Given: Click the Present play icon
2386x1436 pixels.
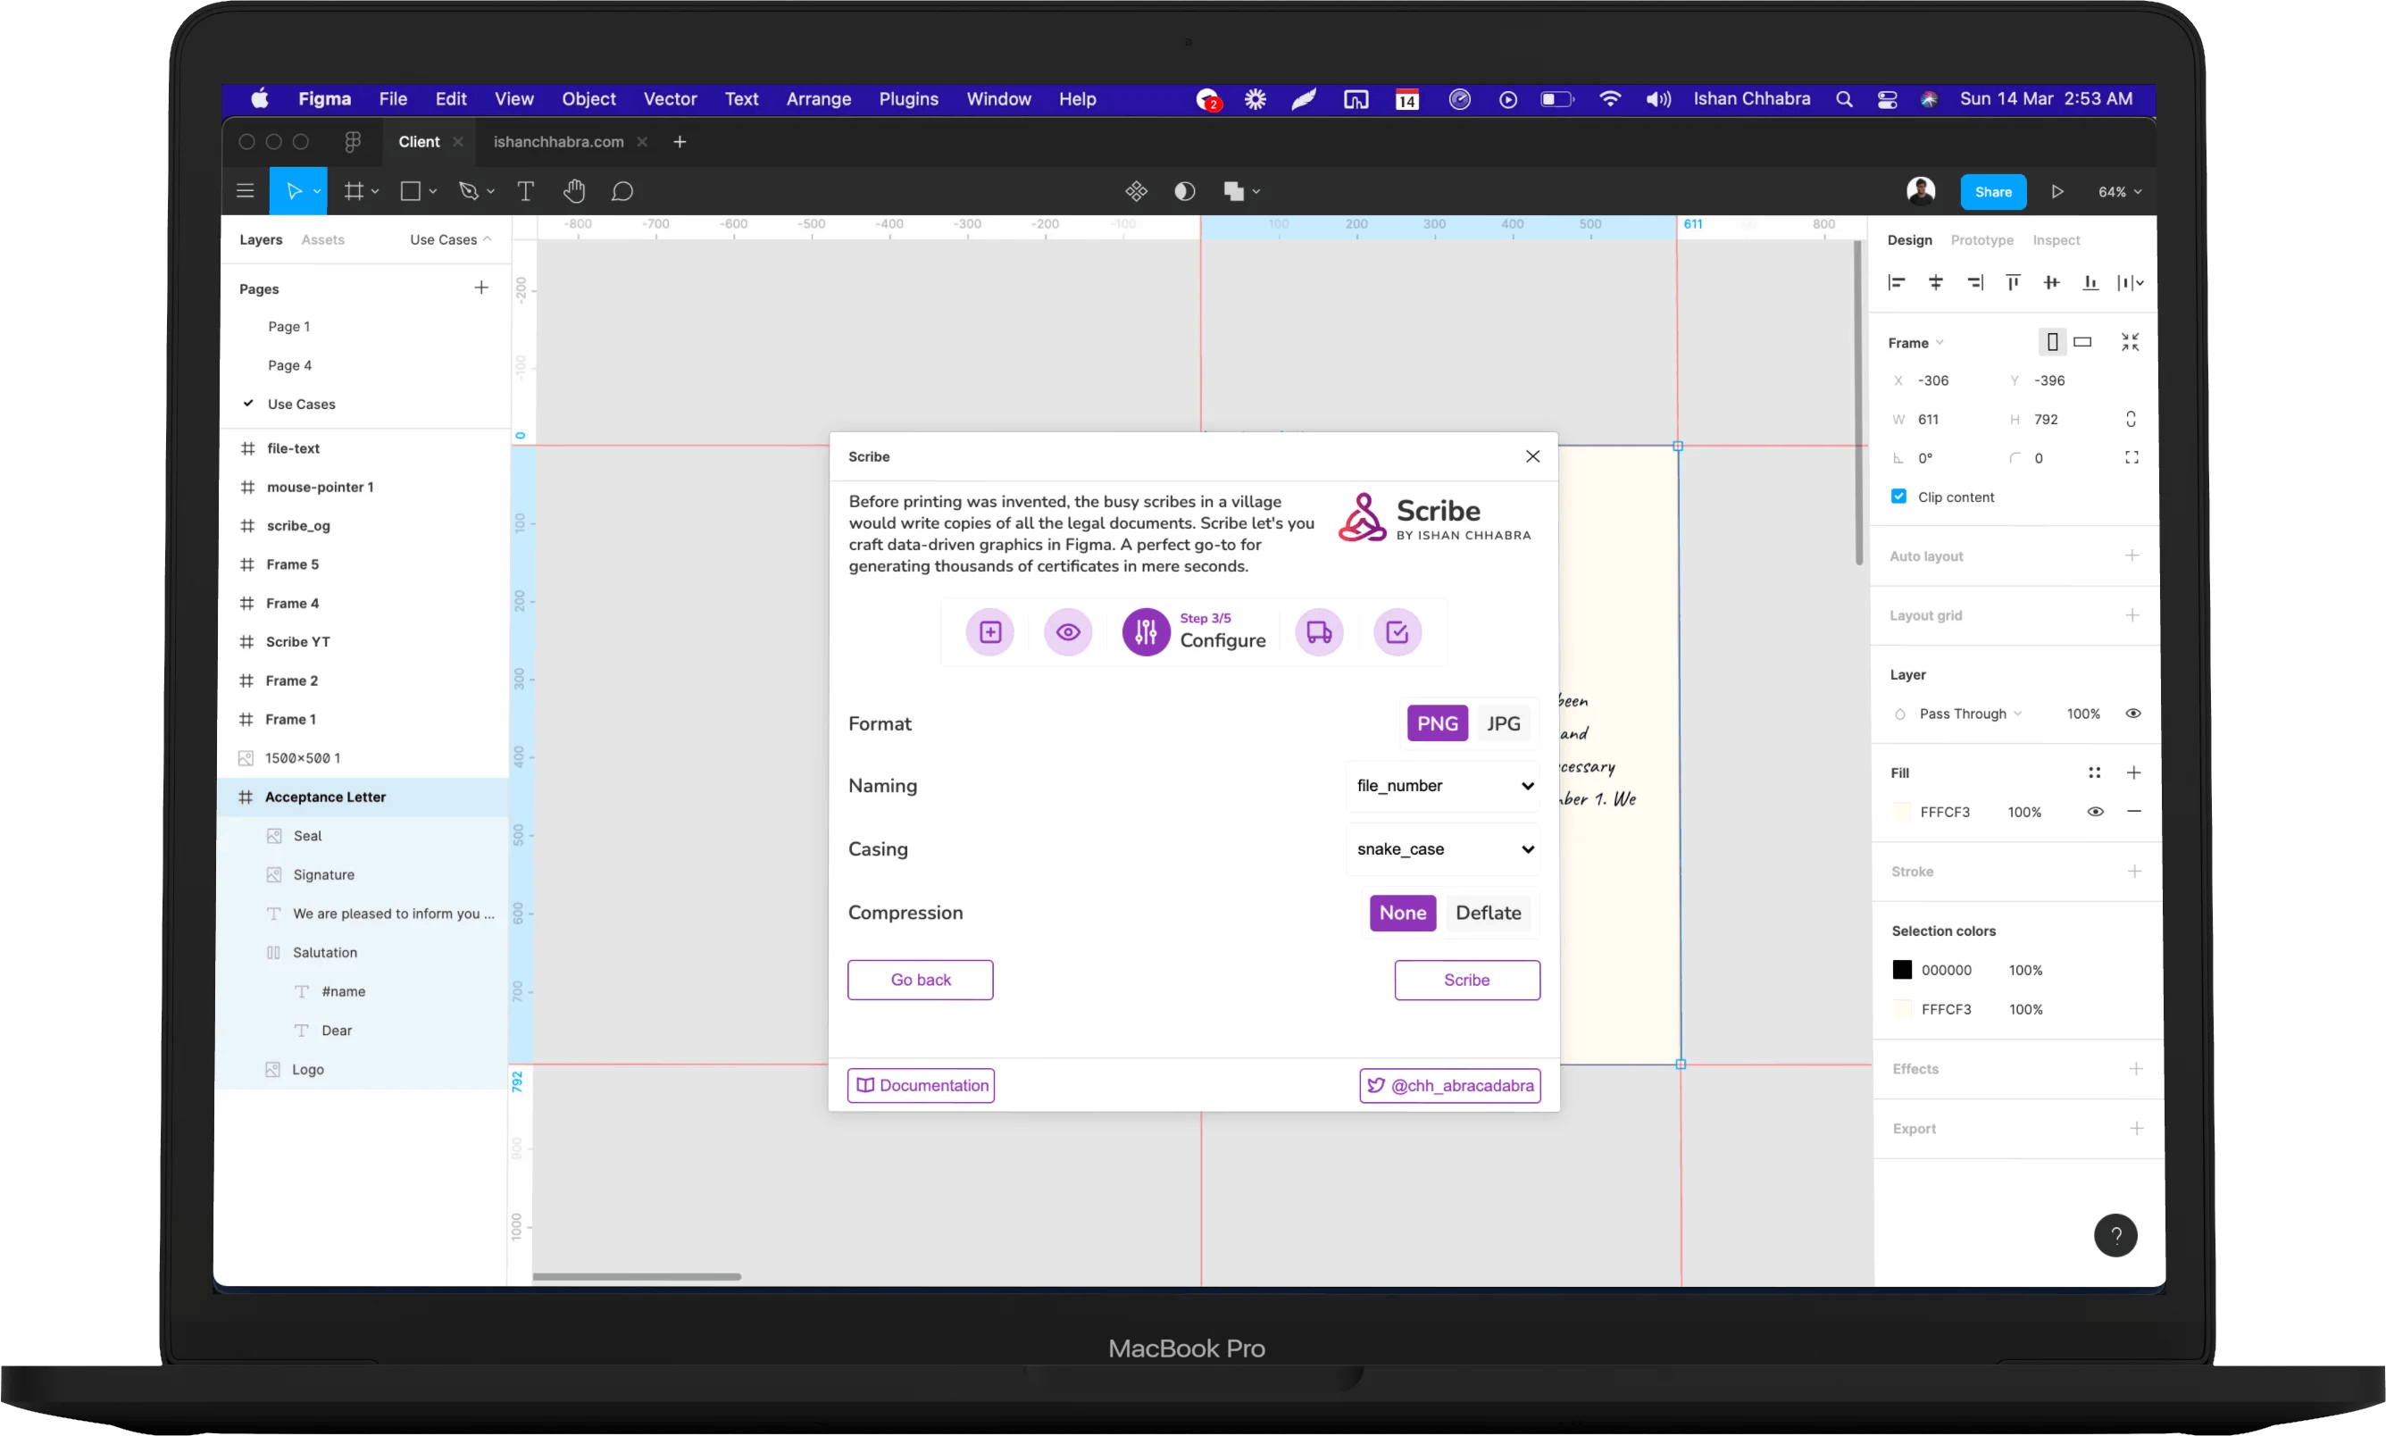Looking at the screenshot, I should 2057,192.
